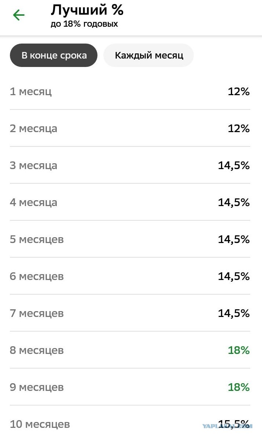262x437 pixels.
Task: Switch to 'Каждый месяц' payout option
Action: pyautogui.click(x=149, y=55)
